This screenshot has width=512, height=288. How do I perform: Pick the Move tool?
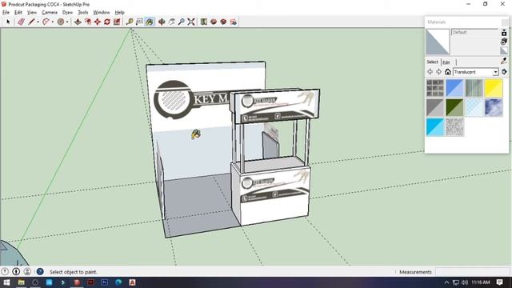98,22
